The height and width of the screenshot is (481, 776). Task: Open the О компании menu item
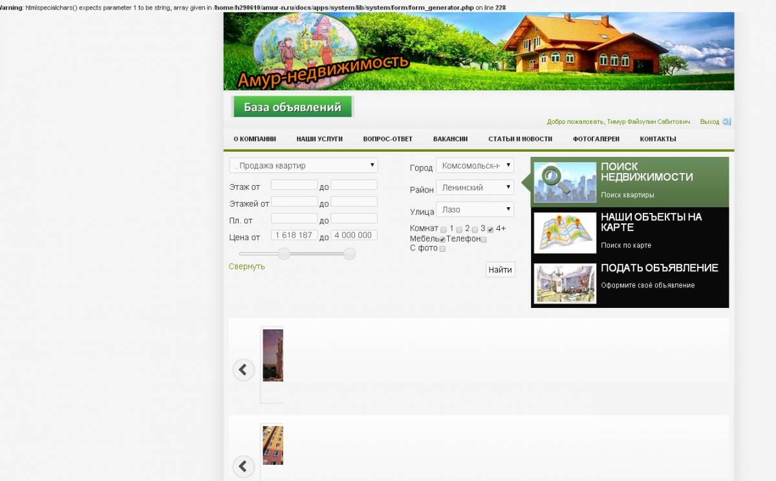pos(255,139)
